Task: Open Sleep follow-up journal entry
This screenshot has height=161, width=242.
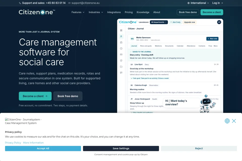Action: (137, 103)
